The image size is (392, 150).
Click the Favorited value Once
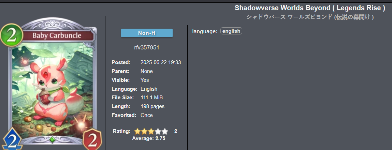tap(147, 115)
